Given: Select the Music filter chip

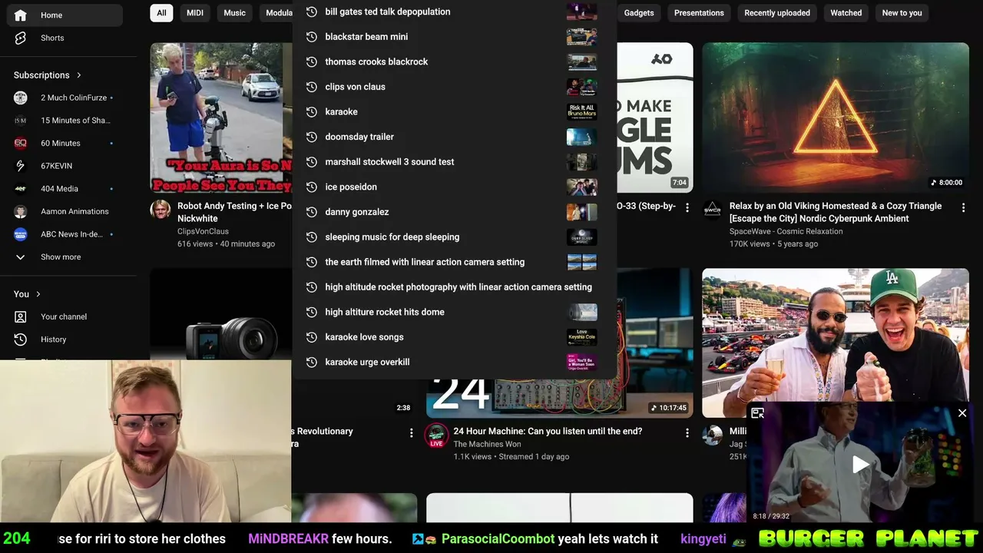Looking at the screenshot, I should 235,13.
